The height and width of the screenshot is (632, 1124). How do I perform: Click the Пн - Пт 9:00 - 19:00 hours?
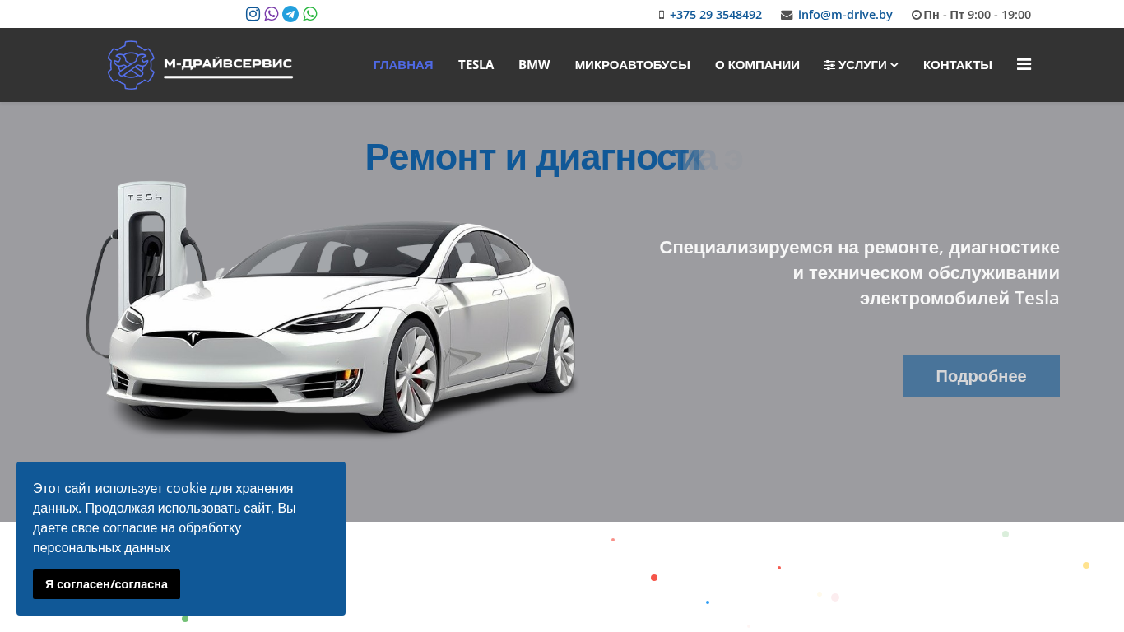[x=977, y=15]
